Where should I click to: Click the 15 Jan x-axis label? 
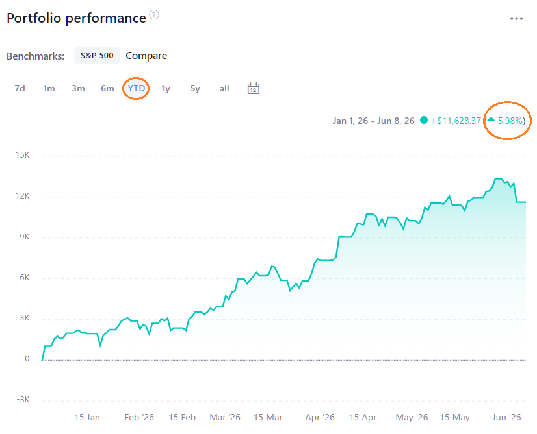[x=87, y=417]
